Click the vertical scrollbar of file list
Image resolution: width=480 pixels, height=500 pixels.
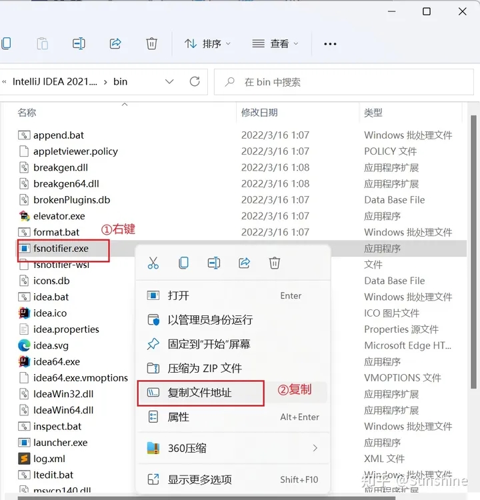473,252
